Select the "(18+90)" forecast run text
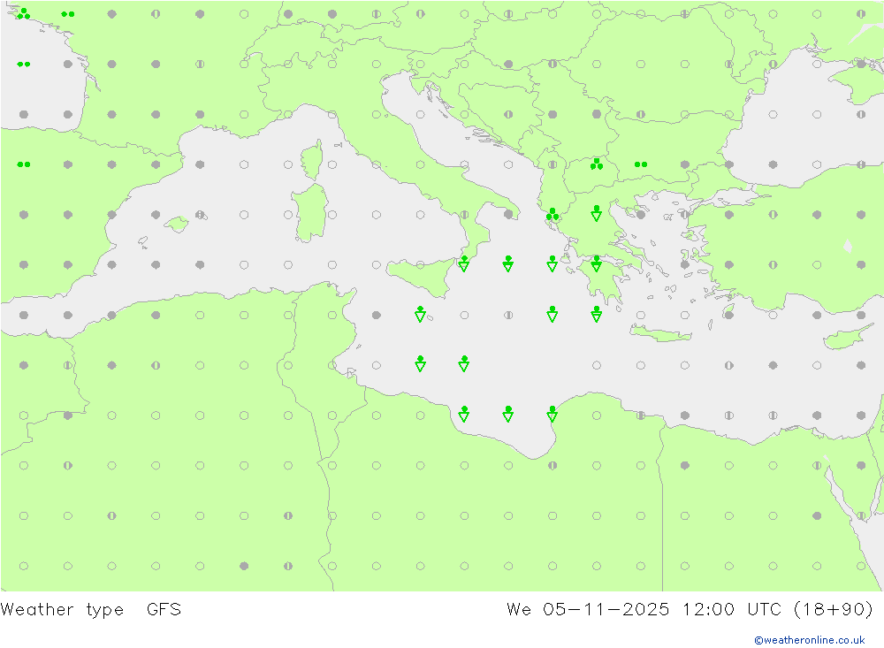This screenshot has height=648, width=884. point(834,610)
